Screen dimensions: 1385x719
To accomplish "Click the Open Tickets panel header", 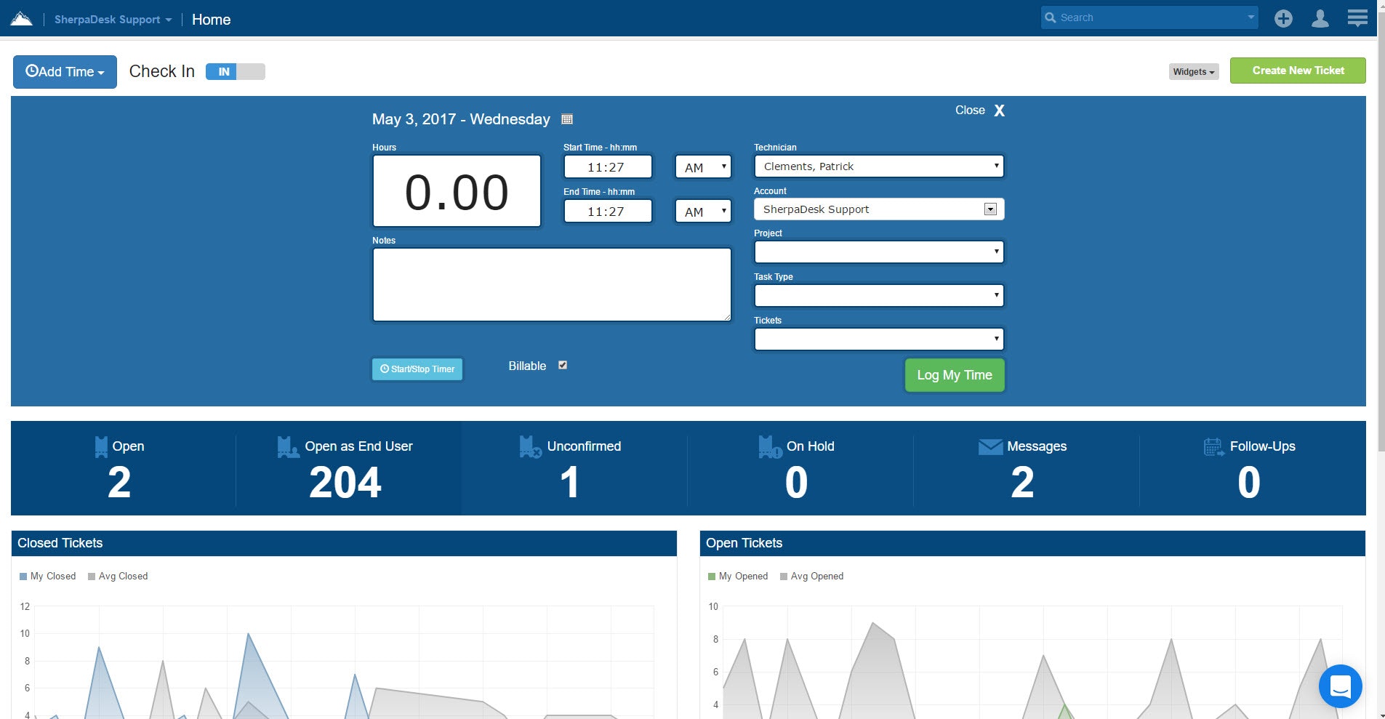I will (x=1032, y=543).
